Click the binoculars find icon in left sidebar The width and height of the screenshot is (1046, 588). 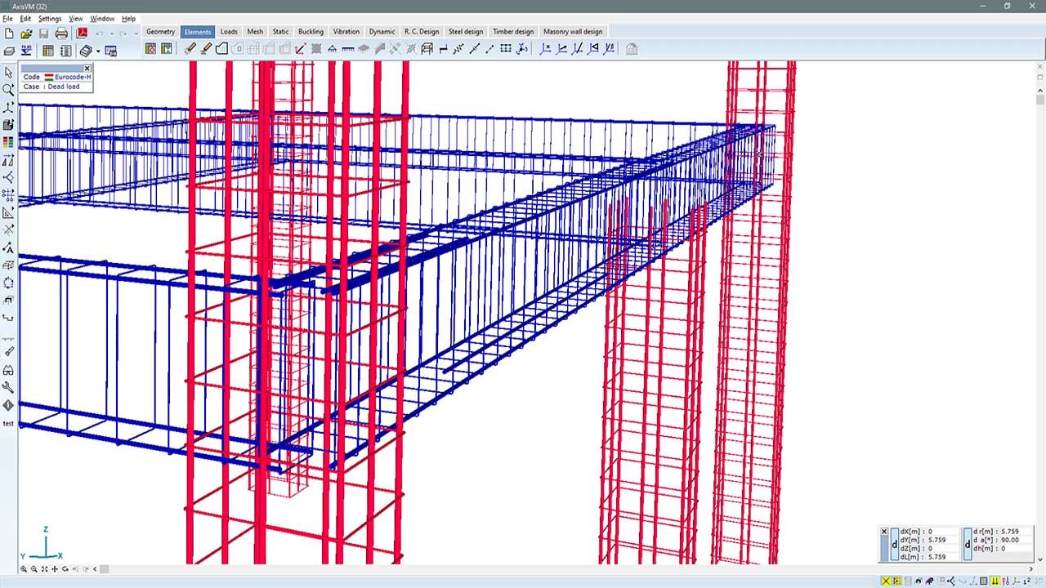click(x=8, y=370)
